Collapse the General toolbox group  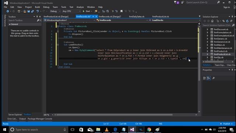pos(10,24)
